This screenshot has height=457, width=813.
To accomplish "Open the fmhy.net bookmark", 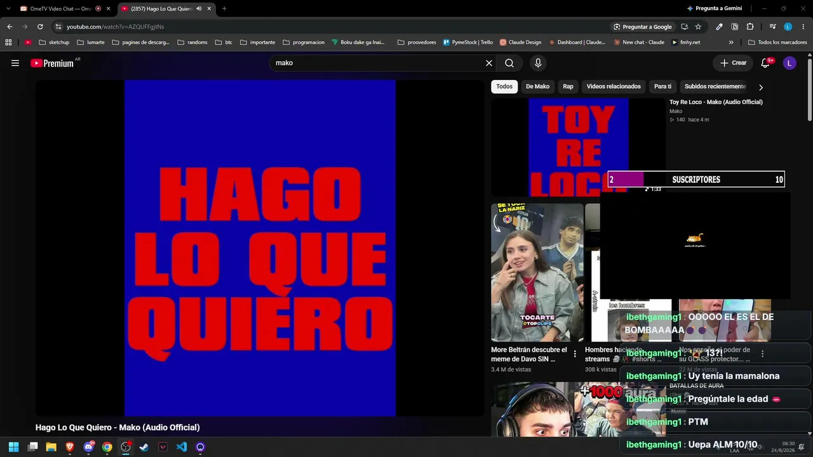I will click(686, 43).
